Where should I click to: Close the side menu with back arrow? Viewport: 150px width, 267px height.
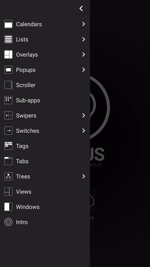[81, 8]
